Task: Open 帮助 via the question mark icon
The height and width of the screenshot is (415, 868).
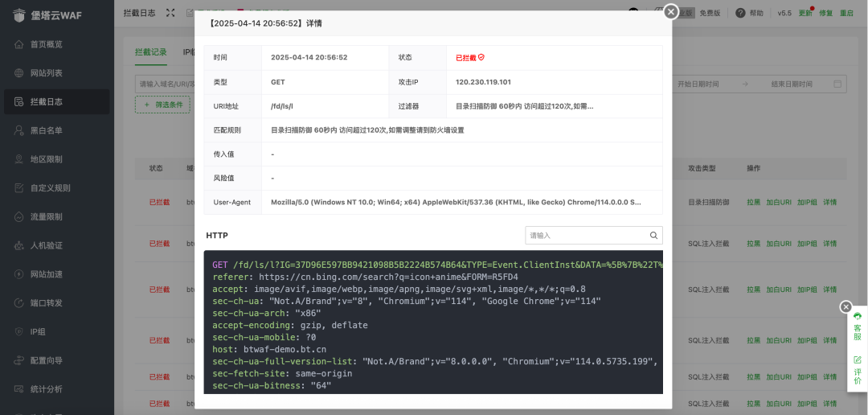Action: click(739, 13)
